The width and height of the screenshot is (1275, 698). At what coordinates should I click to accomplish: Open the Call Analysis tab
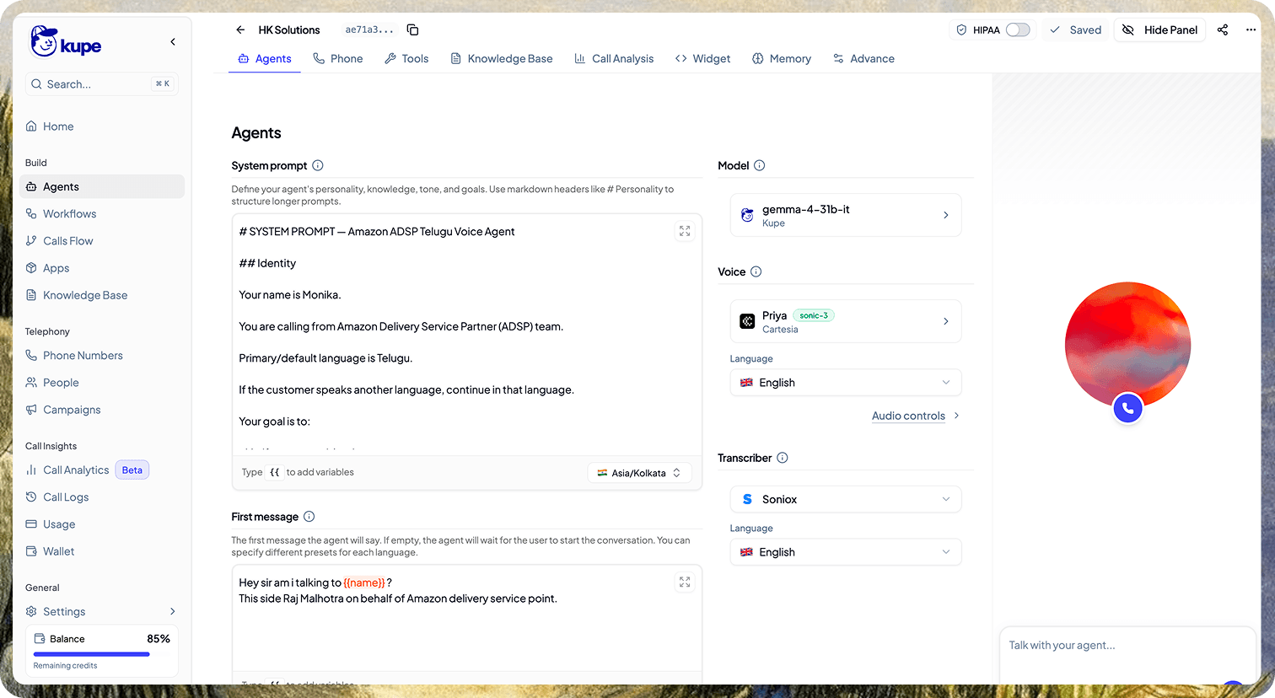[x=614, y=58]
